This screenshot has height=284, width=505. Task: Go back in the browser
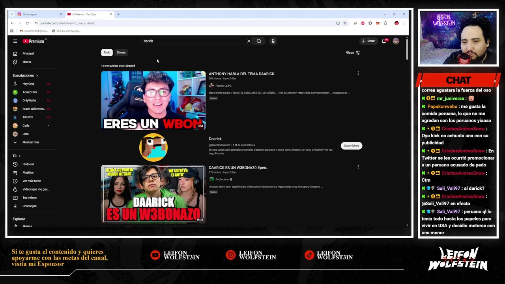12,23
